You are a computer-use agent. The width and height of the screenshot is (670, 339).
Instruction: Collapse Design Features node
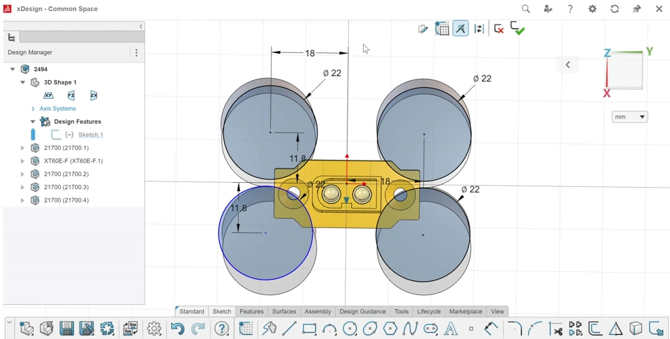point(33,121)
